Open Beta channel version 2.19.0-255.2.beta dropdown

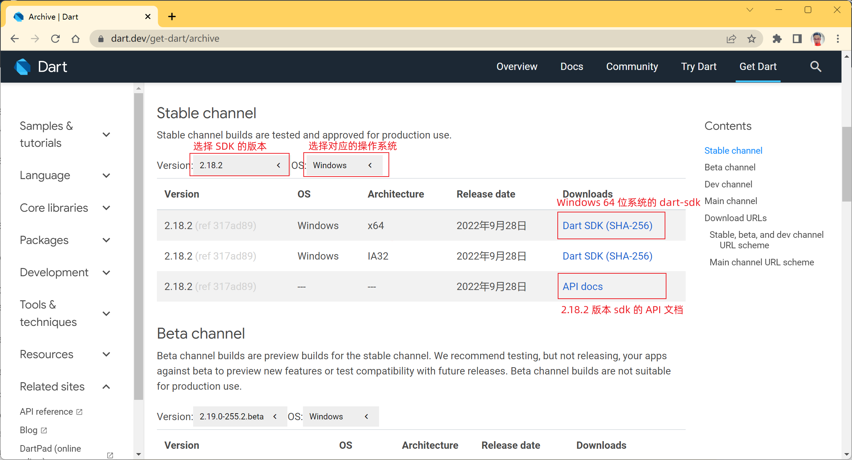coord(240,417)
